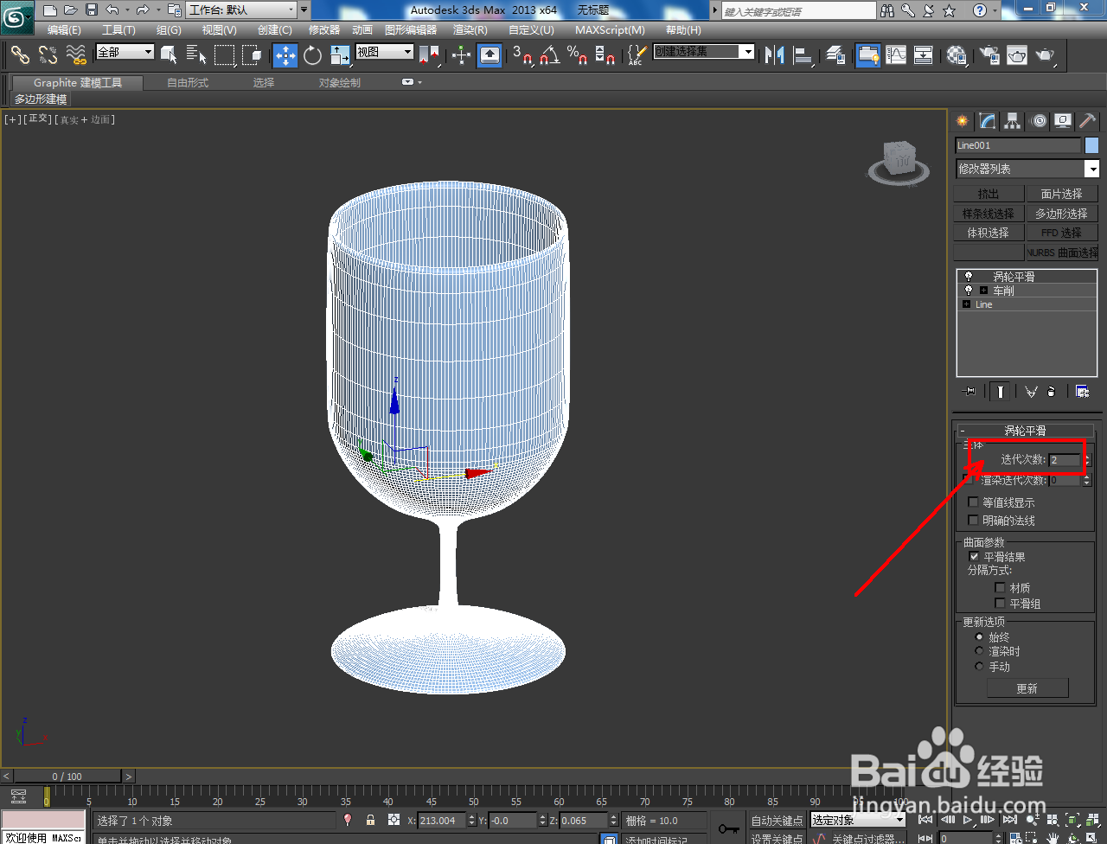The width and height of the screenshot is (1107, 844).
Task: Click the Line001 object color swatch
Action: pos(1091,145)
